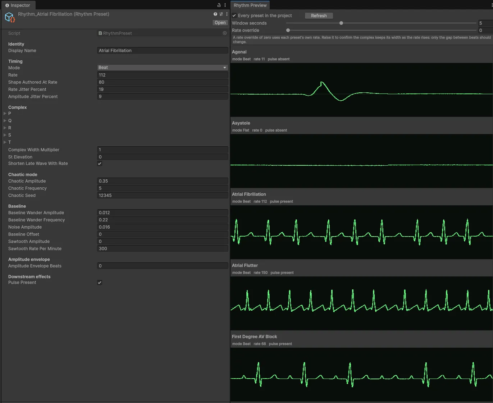This screenshot has height=403, width=493.
Task: Focus the St Elevation value field
Action: pyautogui.click(x=163, y=157)
